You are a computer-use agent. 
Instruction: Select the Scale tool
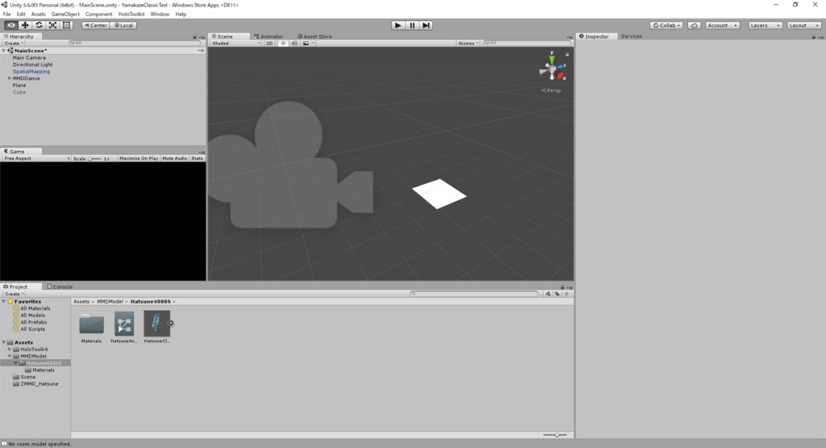52,25
